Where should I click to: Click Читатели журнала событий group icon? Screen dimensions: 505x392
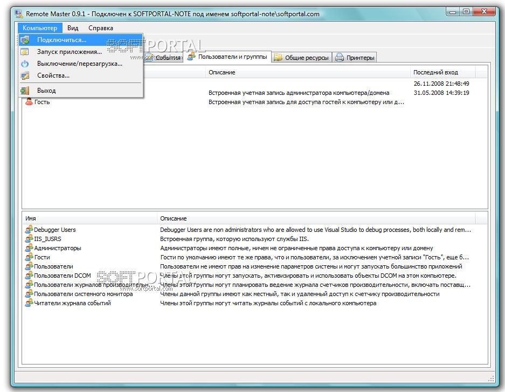pos(29,303)
